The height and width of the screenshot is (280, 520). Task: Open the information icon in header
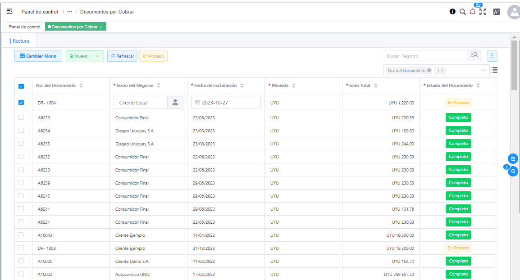(452, 12)
